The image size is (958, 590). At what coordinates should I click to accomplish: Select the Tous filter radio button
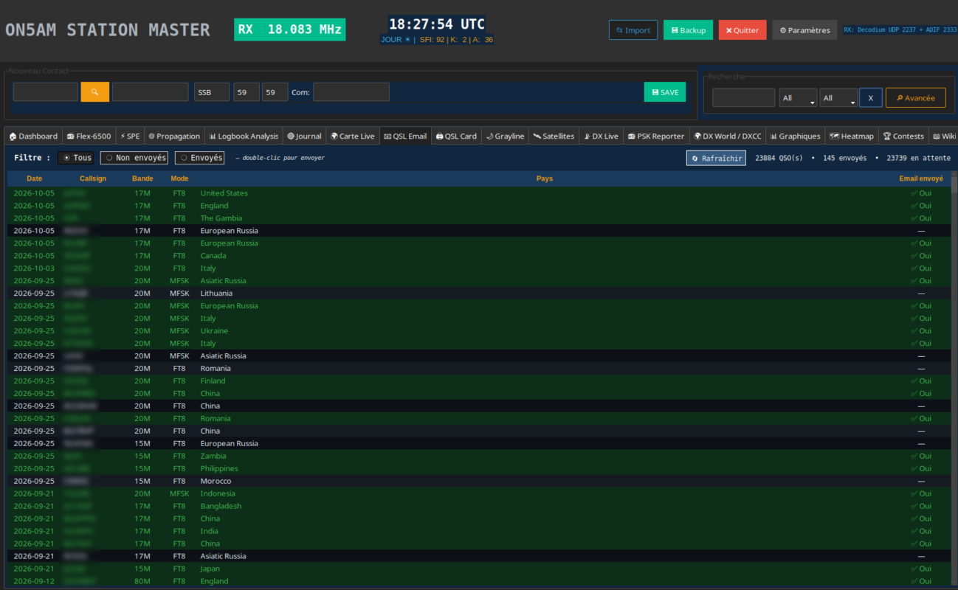click(x=76, y=158)
